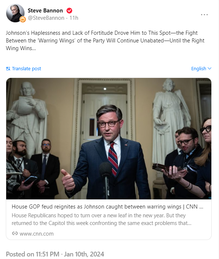Click the @SteveBannon handle

tap(46, 18)
